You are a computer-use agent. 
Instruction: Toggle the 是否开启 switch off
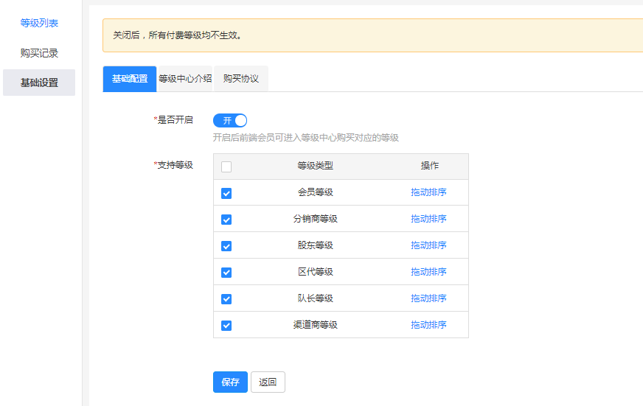click(x=230, y=120)
